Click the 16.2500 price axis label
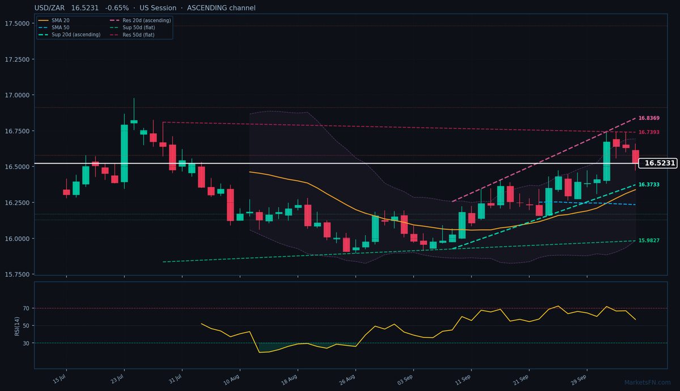This screenshot has width=680, height=391. coord(17,203)
